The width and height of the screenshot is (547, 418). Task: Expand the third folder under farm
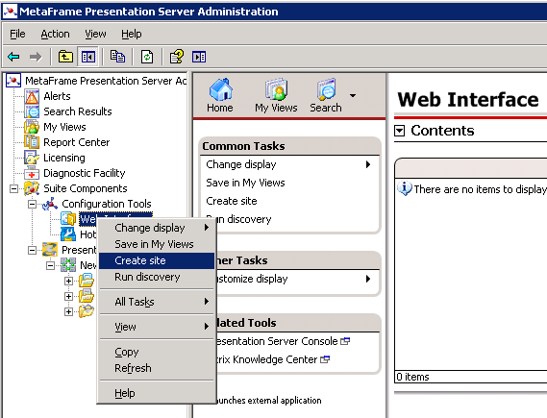click(x=68, y=311)
